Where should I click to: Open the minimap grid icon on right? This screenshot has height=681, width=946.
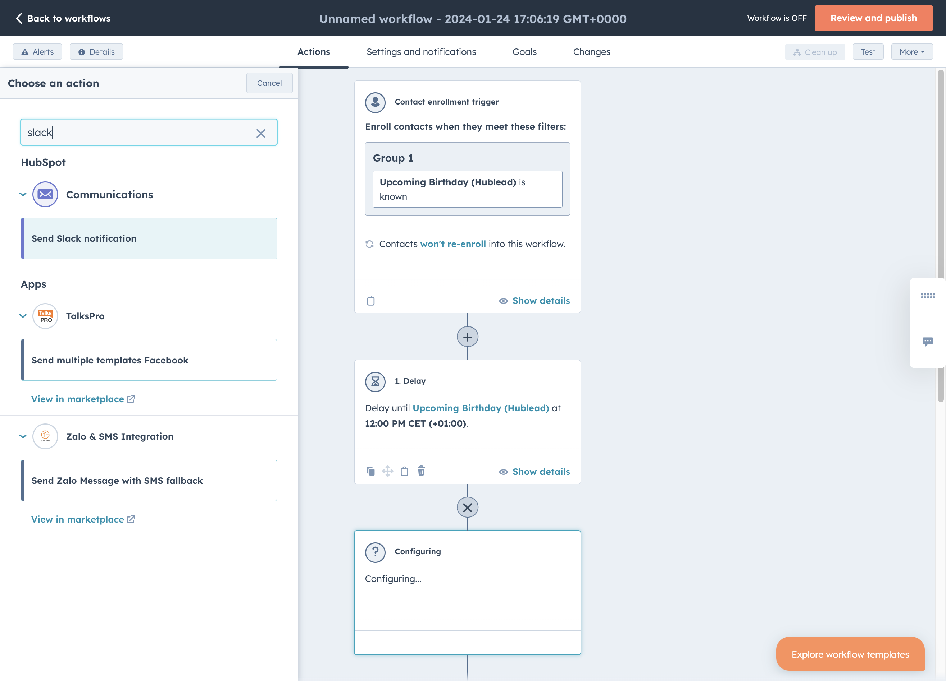pos(927,296)
